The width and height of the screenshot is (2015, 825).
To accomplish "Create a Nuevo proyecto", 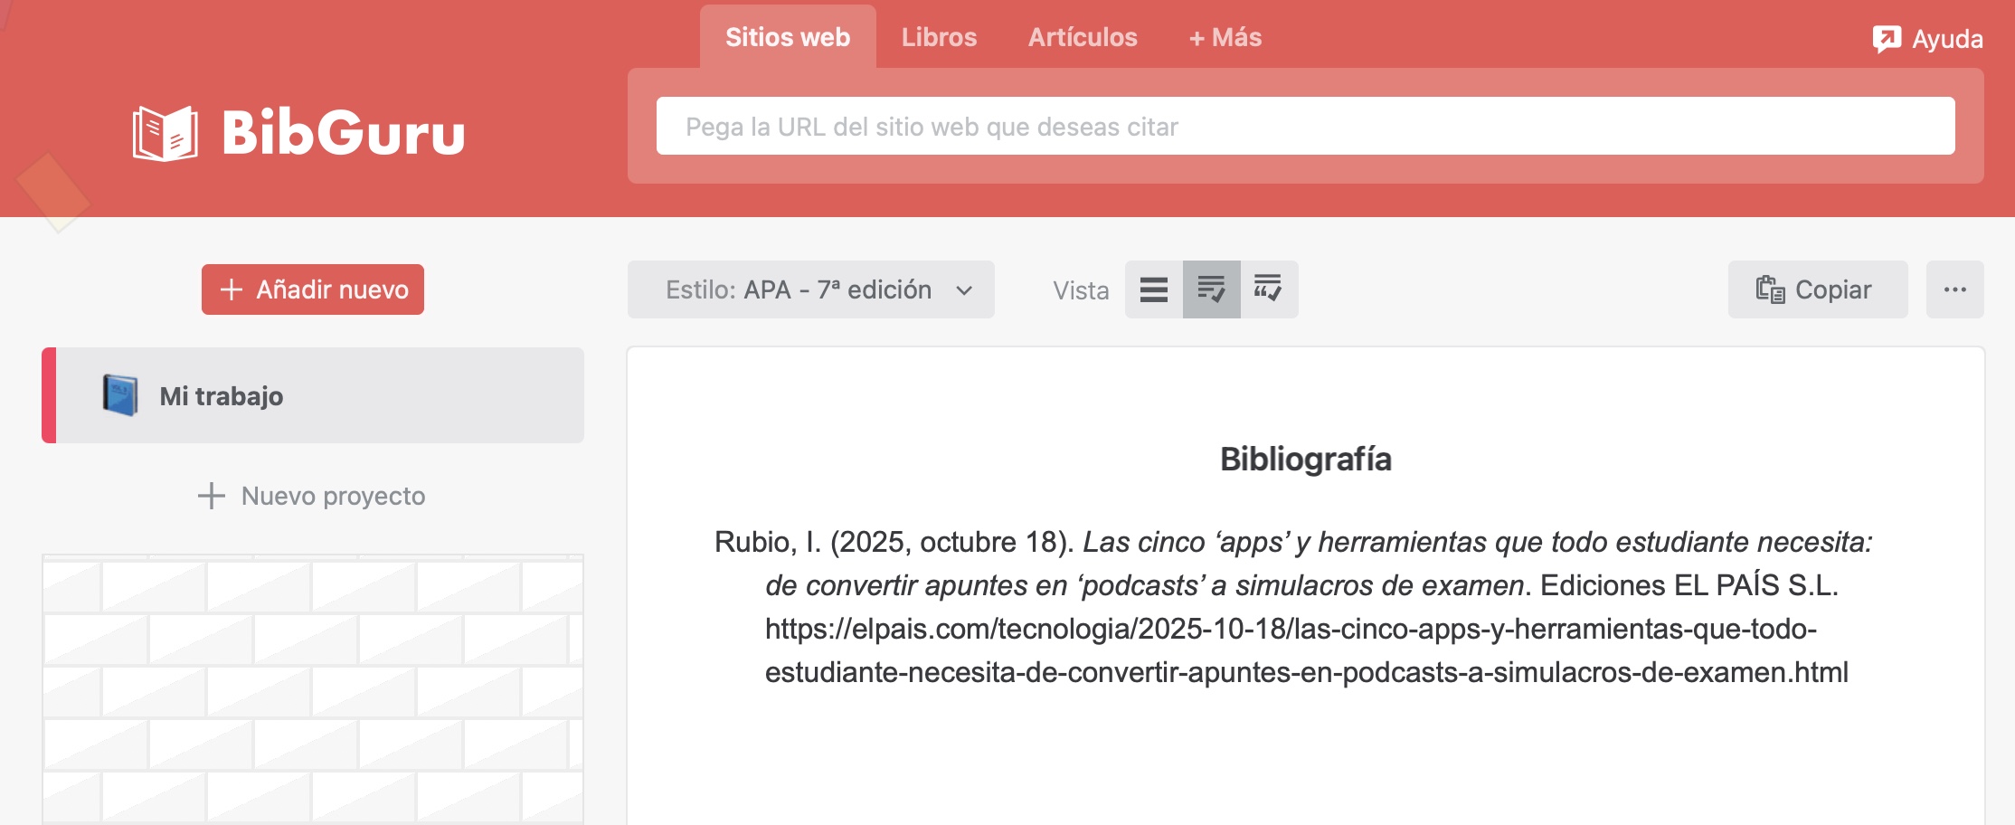I will tap(313, 496).
